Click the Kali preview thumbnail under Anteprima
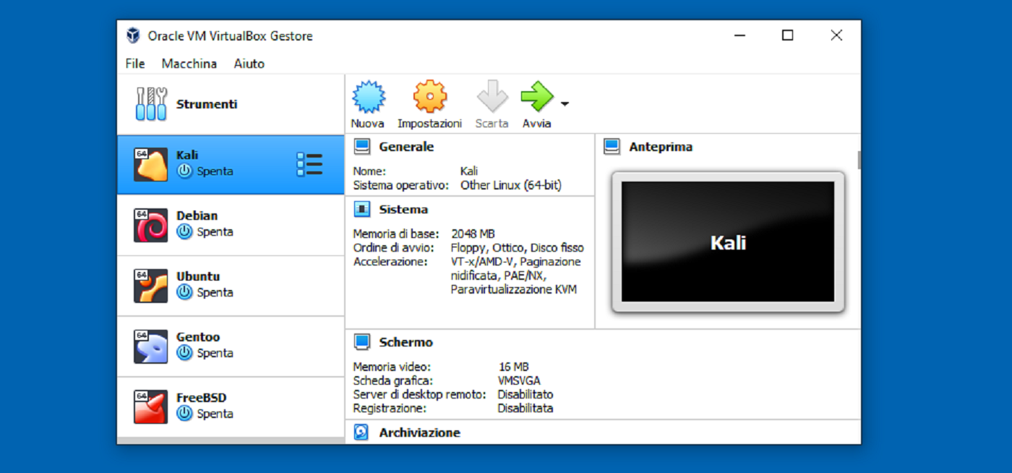Screen dimensions: 1012x473 pyautogui.click(x=728, y=242)
